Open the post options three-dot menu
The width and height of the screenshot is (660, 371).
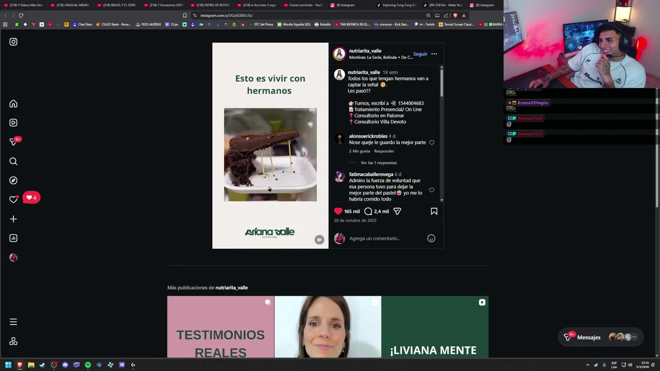click(x=434, y=54)
